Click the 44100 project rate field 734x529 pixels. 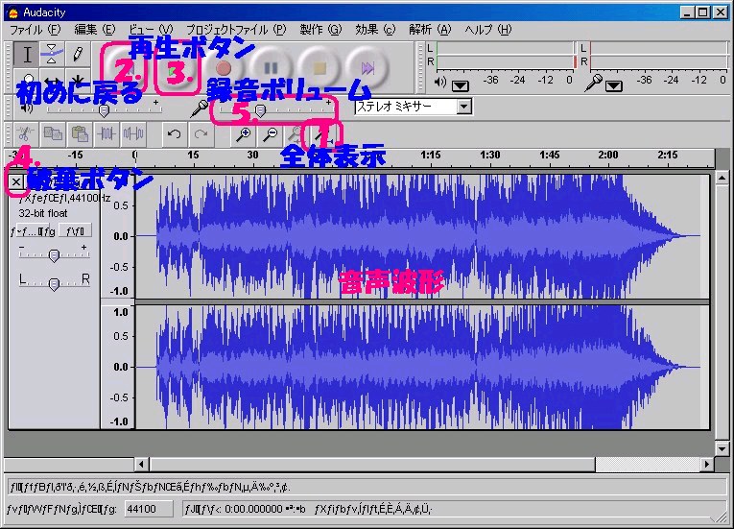[x=149, y=509]
